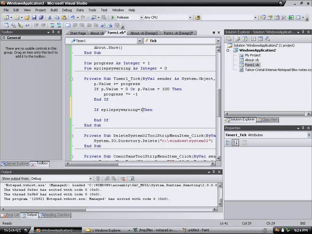This screenshot has height=234, width=312.
Task: Click the Refresh icon in Solution Explorer
Action: click(x=245, y=39)
